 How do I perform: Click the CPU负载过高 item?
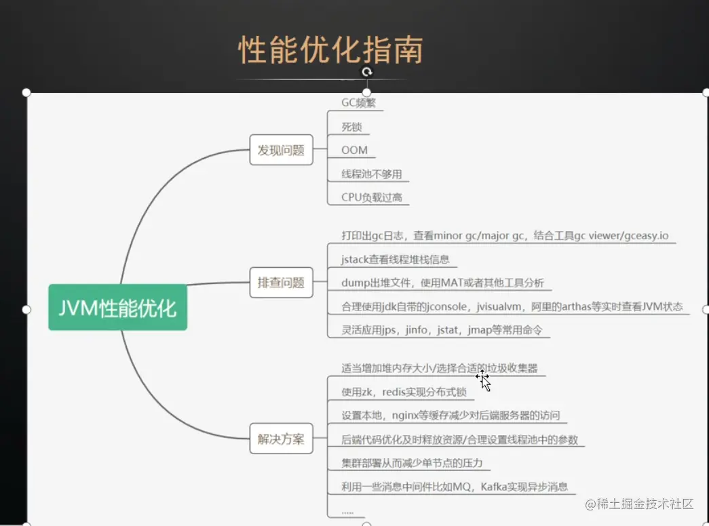click(x=372, y=197)
